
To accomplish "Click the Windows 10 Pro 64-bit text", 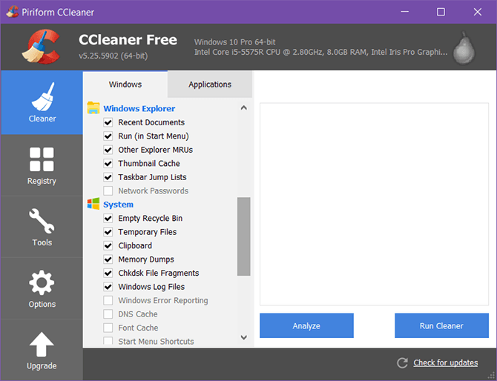I will point(234,42).
